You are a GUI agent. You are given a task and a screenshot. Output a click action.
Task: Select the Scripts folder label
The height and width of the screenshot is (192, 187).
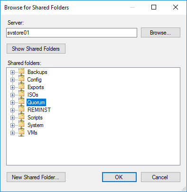pos(35,118)
